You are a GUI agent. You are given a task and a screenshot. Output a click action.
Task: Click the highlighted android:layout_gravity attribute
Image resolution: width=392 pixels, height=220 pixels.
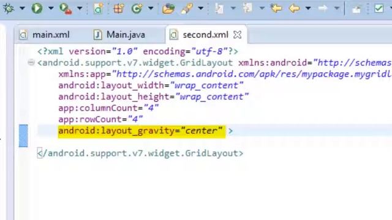tap(141, 131)
